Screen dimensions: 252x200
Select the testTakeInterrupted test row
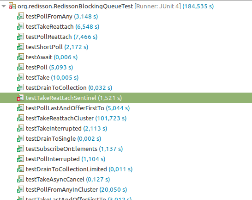[66, 128]
